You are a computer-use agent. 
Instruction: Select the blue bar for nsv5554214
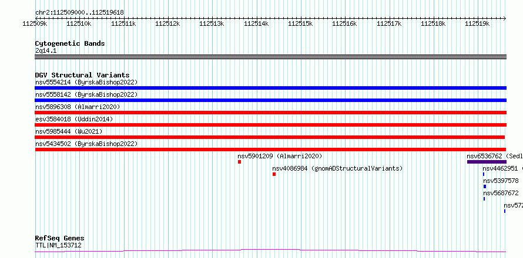(270, 88)
